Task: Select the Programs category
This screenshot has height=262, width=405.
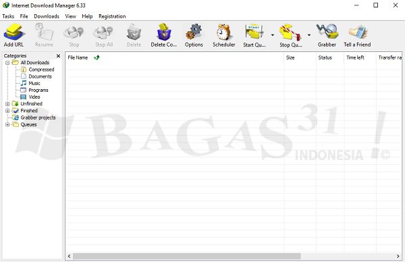Action: (38, 90)
